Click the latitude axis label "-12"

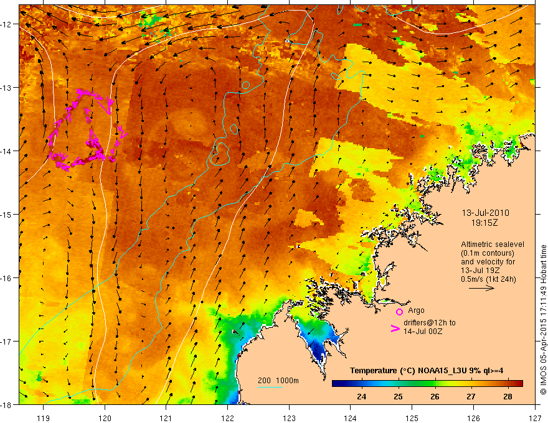6,24
